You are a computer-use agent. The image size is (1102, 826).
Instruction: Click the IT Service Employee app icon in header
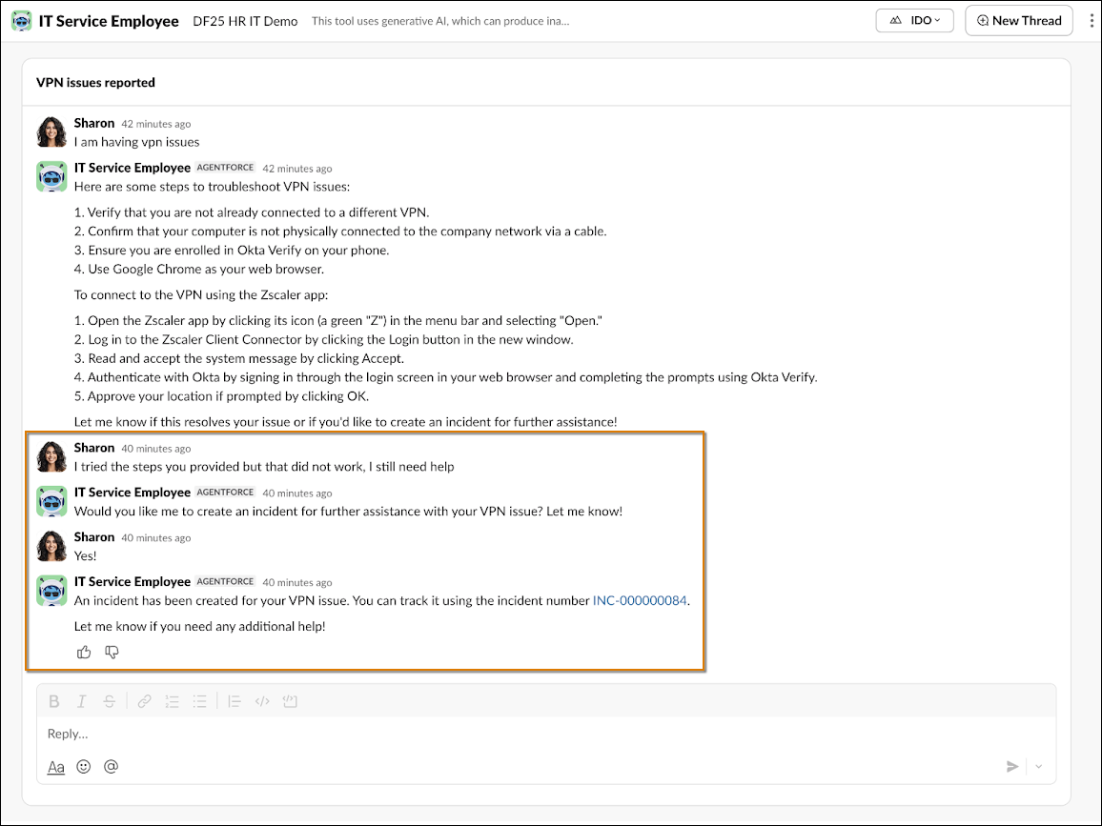pos(22,21)
